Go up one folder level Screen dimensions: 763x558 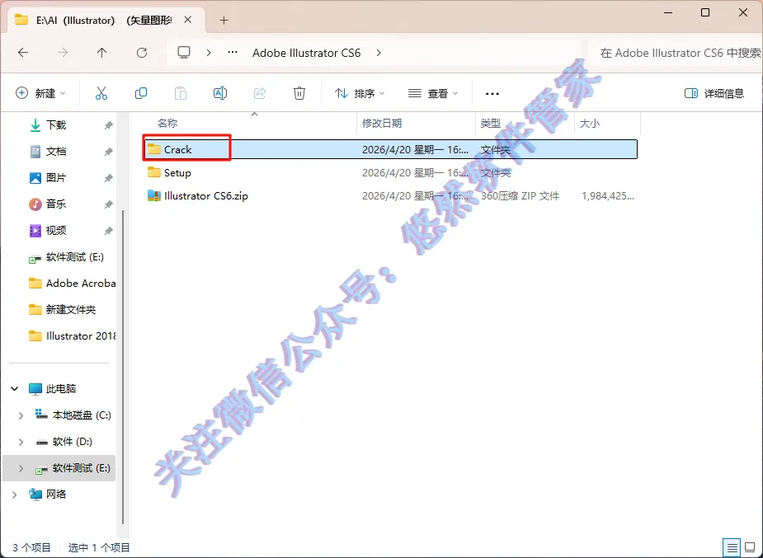pyautogui.click(x=101, y=53)
